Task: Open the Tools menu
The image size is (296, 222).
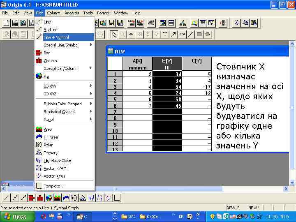Action: (x=88, y=13)
